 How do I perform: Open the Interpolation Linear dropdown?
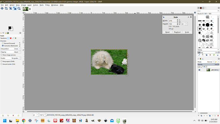coord(11,49)
